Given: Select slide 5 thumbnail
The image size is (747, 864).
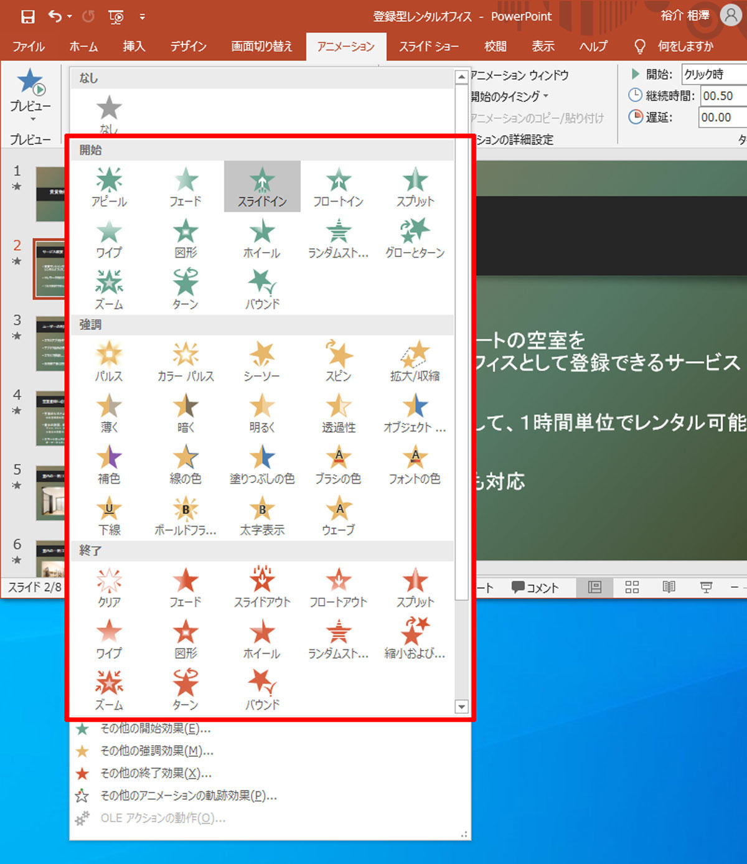Looking at the screenshot, I should [x=50, y=492].
